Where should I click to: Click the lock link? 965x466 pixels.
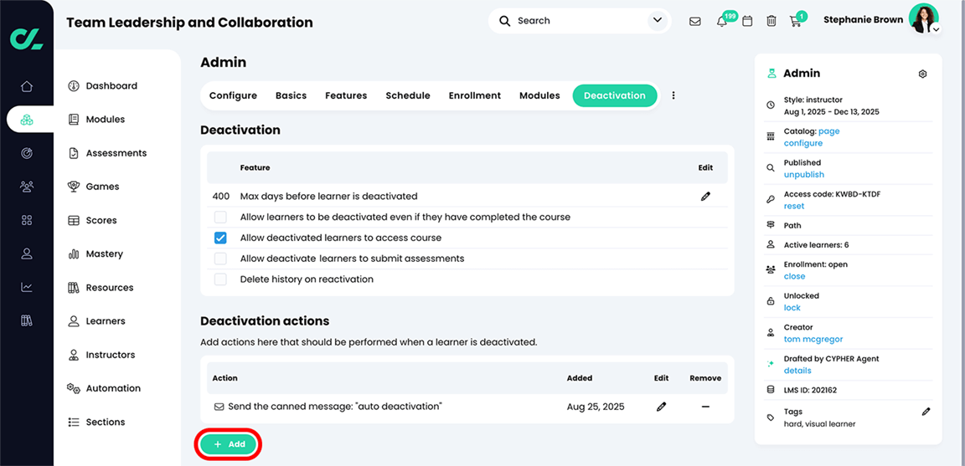(792, 307)
